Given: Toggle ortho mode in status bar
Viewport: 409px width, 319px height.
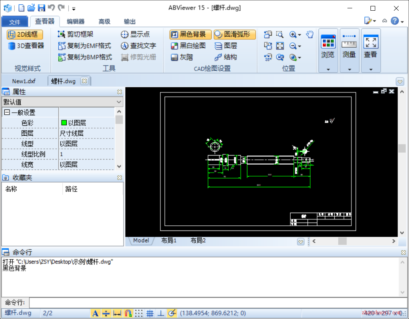Looking at the screenshot, I should click(161, 313).
